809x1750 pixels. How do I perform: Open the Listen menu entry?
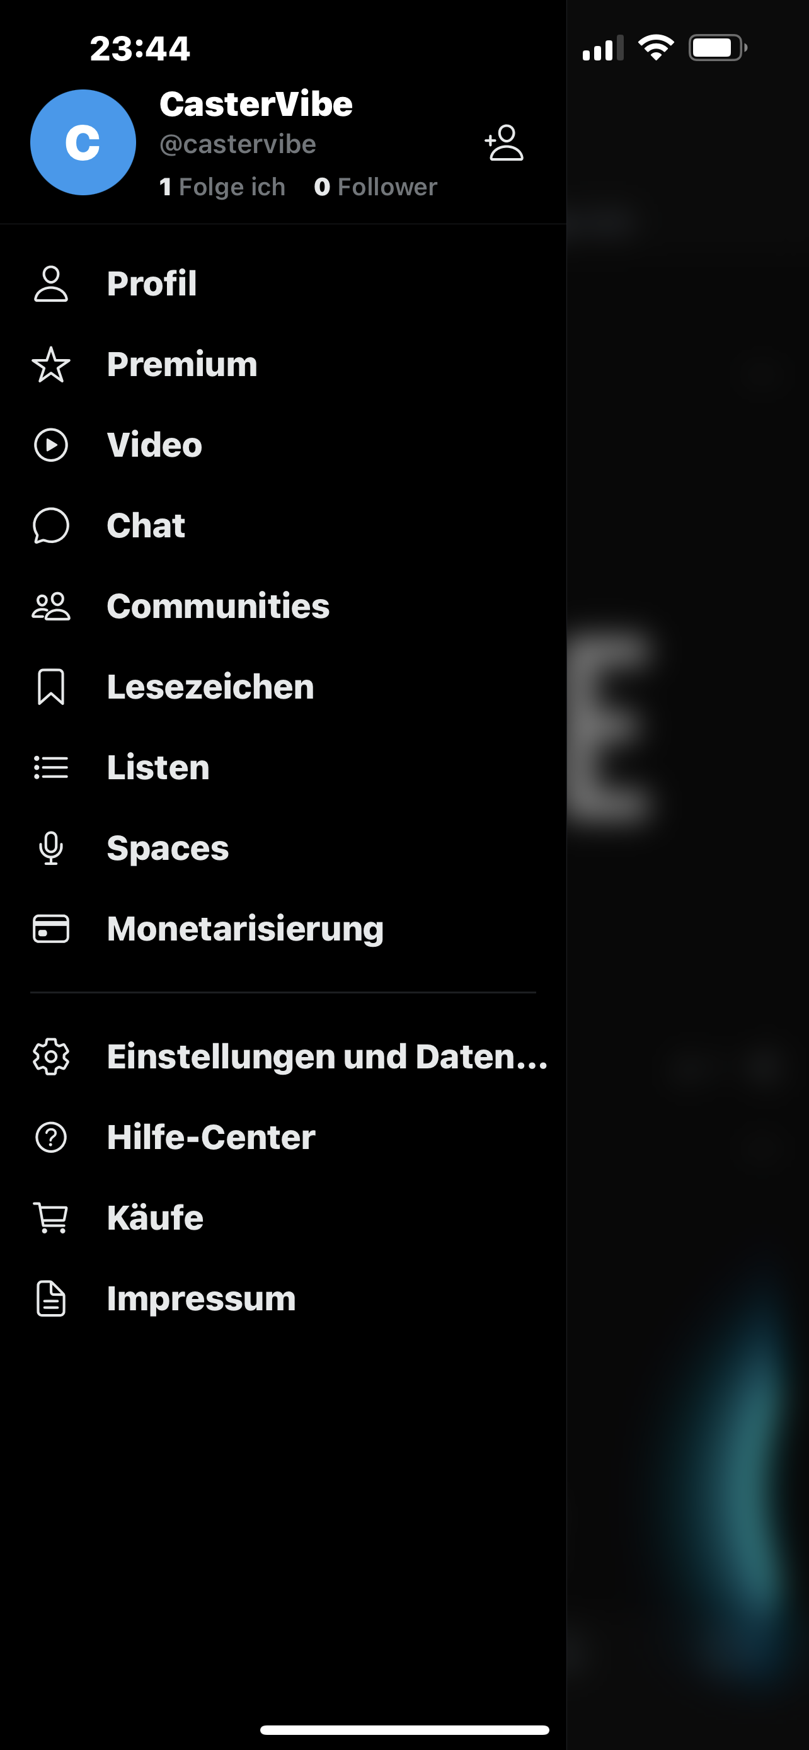[158, 768]
